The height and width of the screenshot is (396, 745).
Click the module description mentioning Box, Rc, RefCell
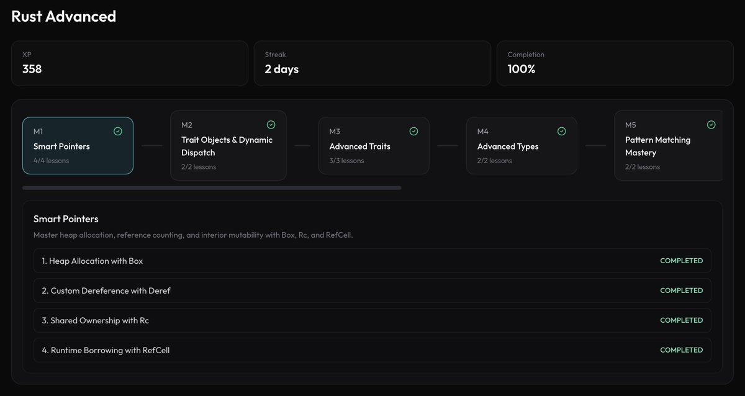(193, 235)
